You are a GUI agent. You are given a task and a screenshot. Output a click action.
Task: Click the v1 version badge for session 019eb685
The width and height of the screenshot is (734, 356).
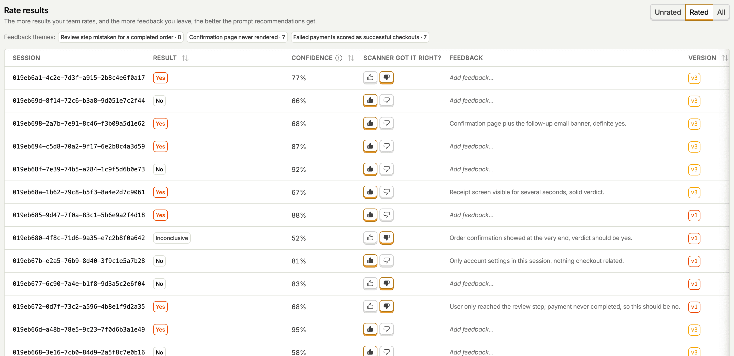point(694,215)
